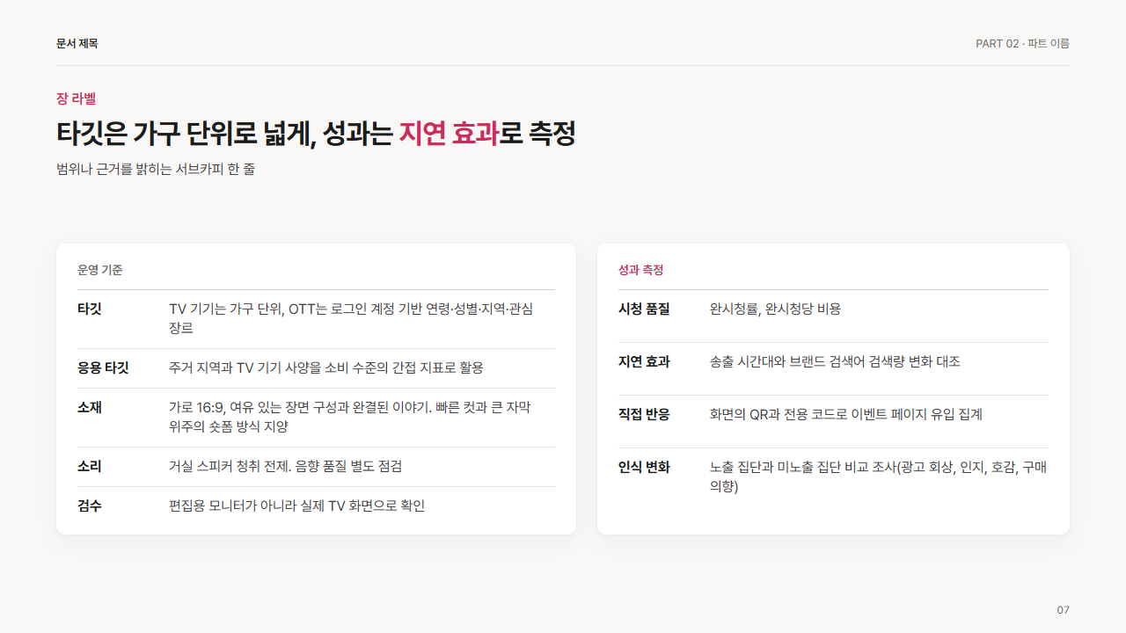Click the page number '07'
Image resolution: width=1126 pixels, height=633 pixels.
1063,610
